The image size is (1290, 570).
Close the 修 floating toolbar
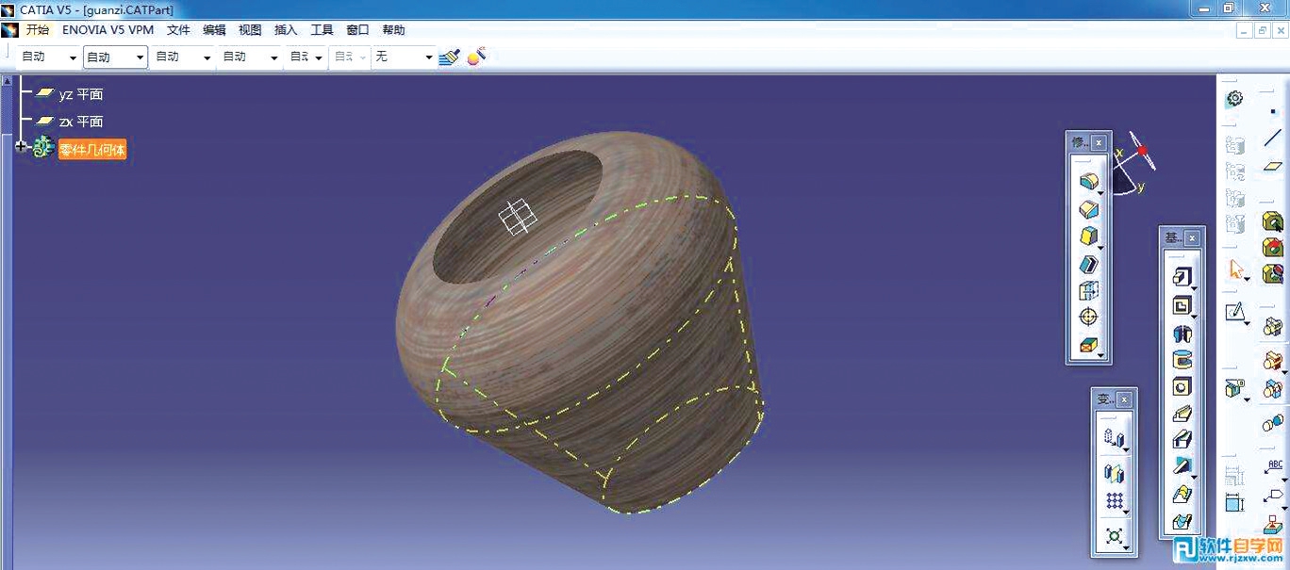coord(1099,142)
